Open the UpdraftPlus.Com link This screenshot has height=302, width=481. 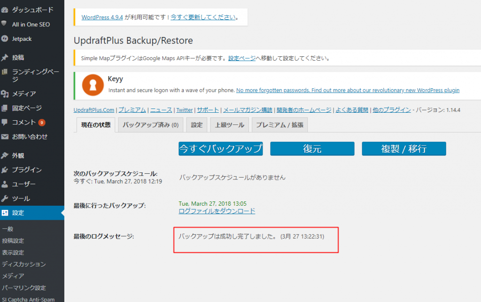pyautogui.click(x=94, y=110)
